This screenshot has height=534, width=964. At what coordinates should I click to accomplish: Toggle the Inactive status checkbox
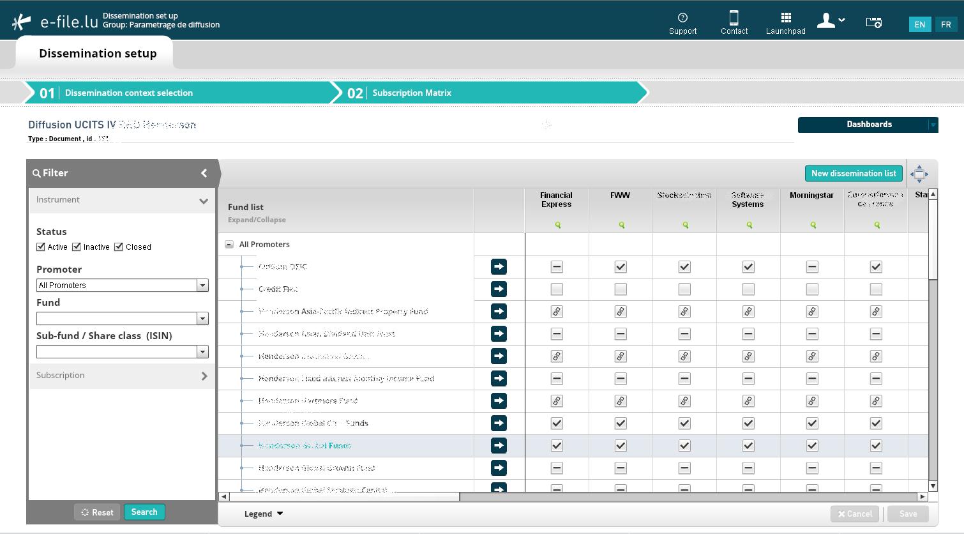click(77, 247)
